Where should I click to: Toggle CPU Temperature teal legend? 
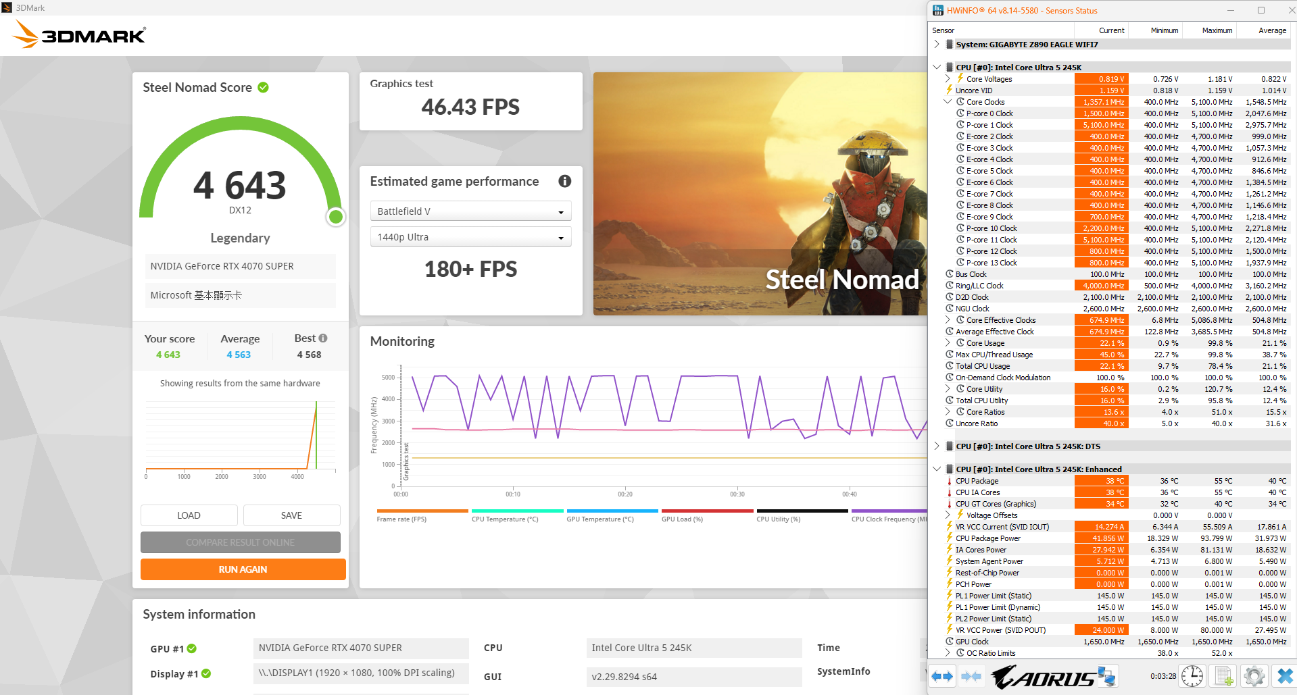(x=518, y=515)
